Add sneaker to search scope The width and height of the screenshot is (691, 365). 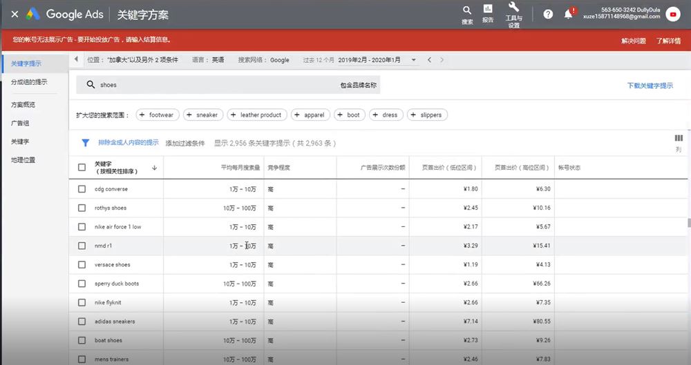coord(203,115)
